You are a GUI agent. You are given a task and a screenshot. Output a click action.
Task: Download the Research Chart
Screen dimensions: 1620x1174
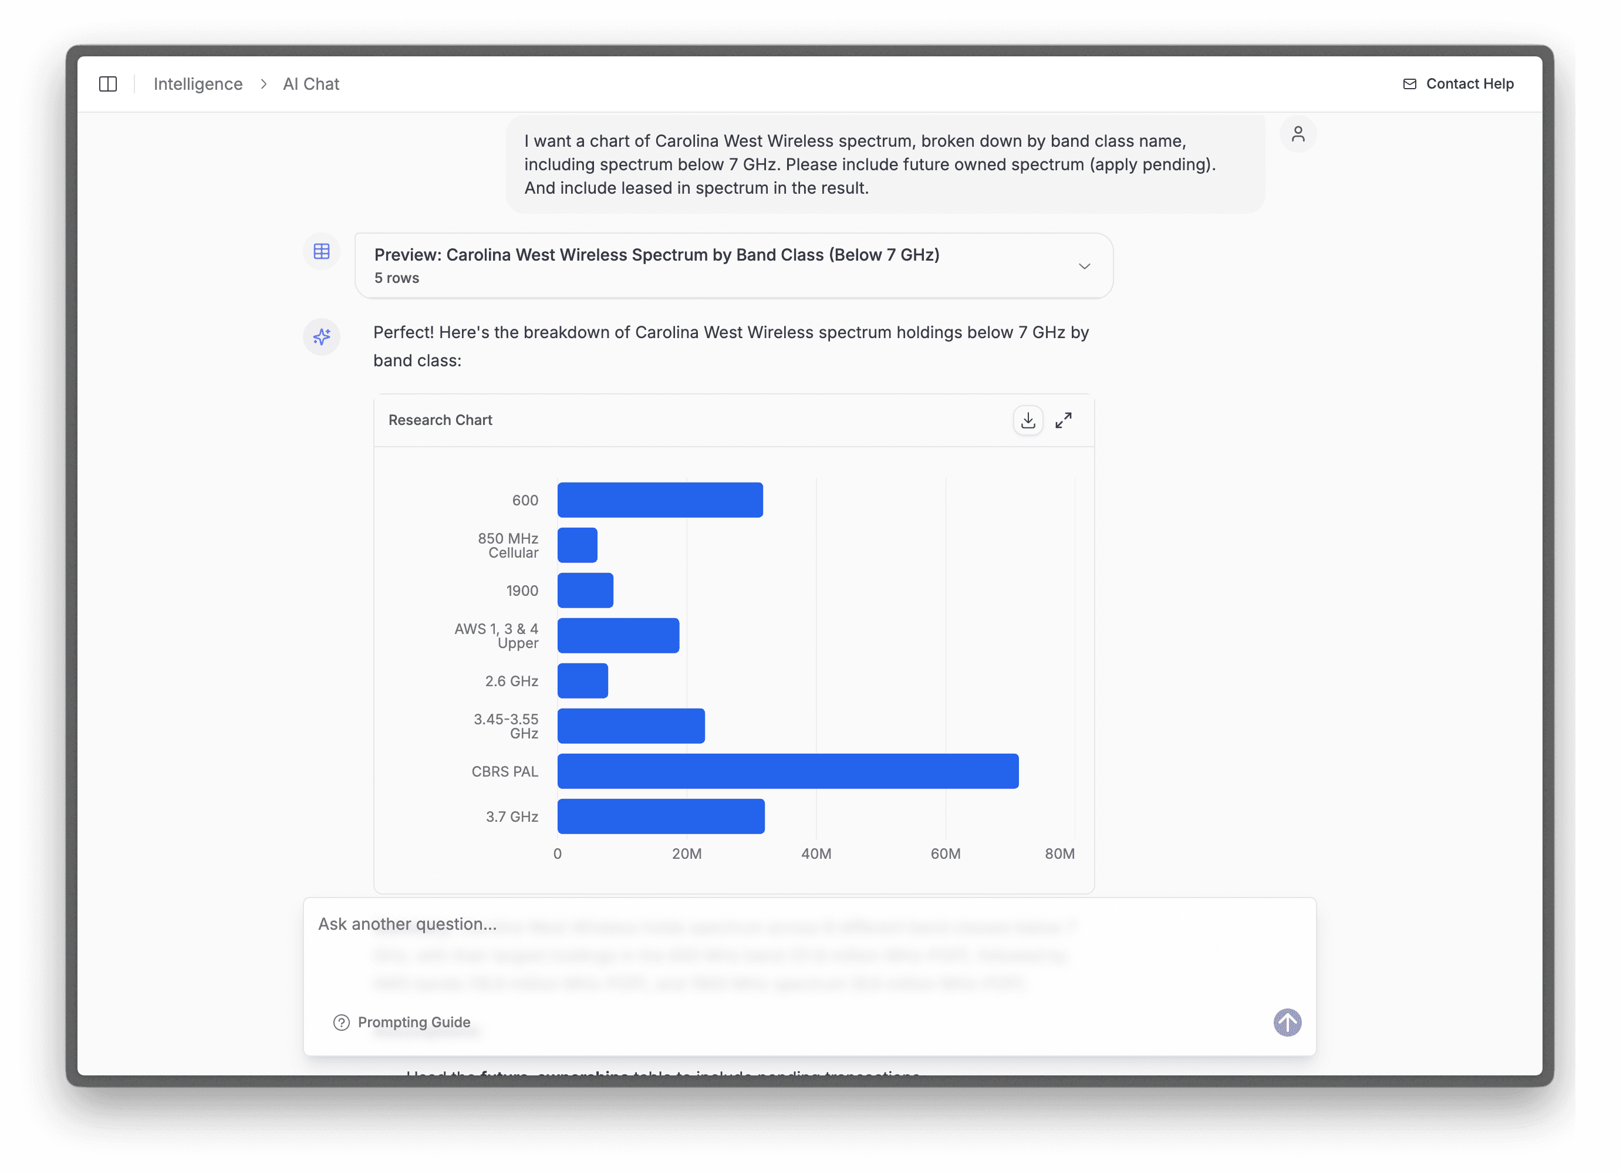(x=1028, y=420)
